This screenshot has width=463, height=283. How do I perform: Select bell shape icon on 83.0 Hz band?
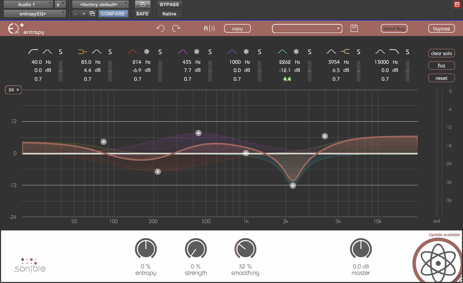click(97, 52)
